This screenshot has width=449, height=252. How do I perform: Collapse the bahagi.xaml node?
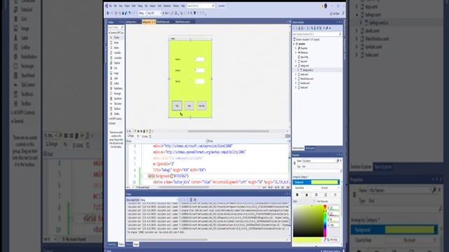tap(296, 66)
